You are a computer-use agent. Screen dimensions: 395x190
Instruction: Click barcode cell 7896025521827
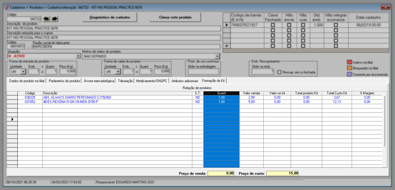pyautogui.click(x=247, y=25)
